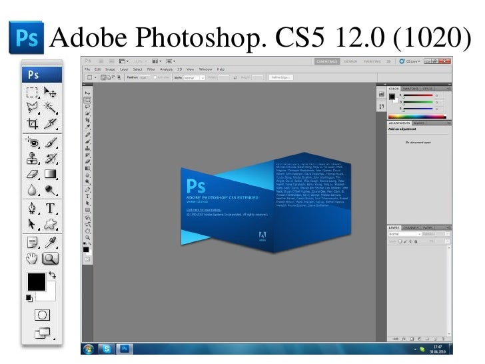This screenshot has height=364, width=485.
Task: Select the Move tool in the enlarged toolbox
Action: [50, 92]
